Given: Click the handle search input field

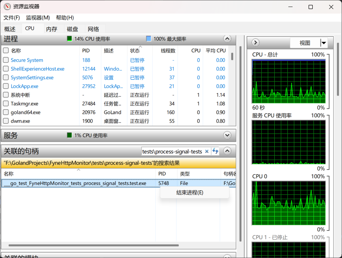Looking at the screenshot, I should (172, 151).
